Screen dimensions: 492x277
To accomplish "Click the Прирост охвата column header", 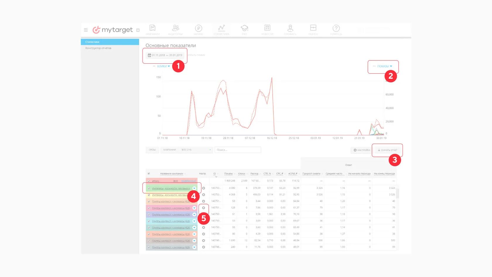I will [x=311, y=174].
